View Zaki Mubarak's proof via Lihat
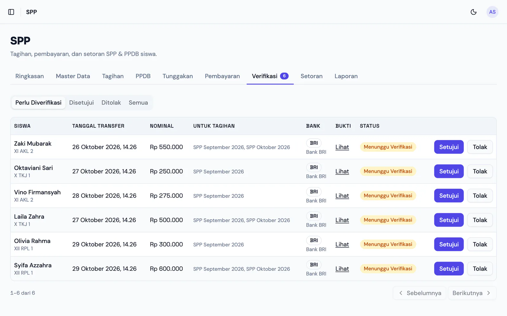This screenshot has height=316, width=507. 342,147
